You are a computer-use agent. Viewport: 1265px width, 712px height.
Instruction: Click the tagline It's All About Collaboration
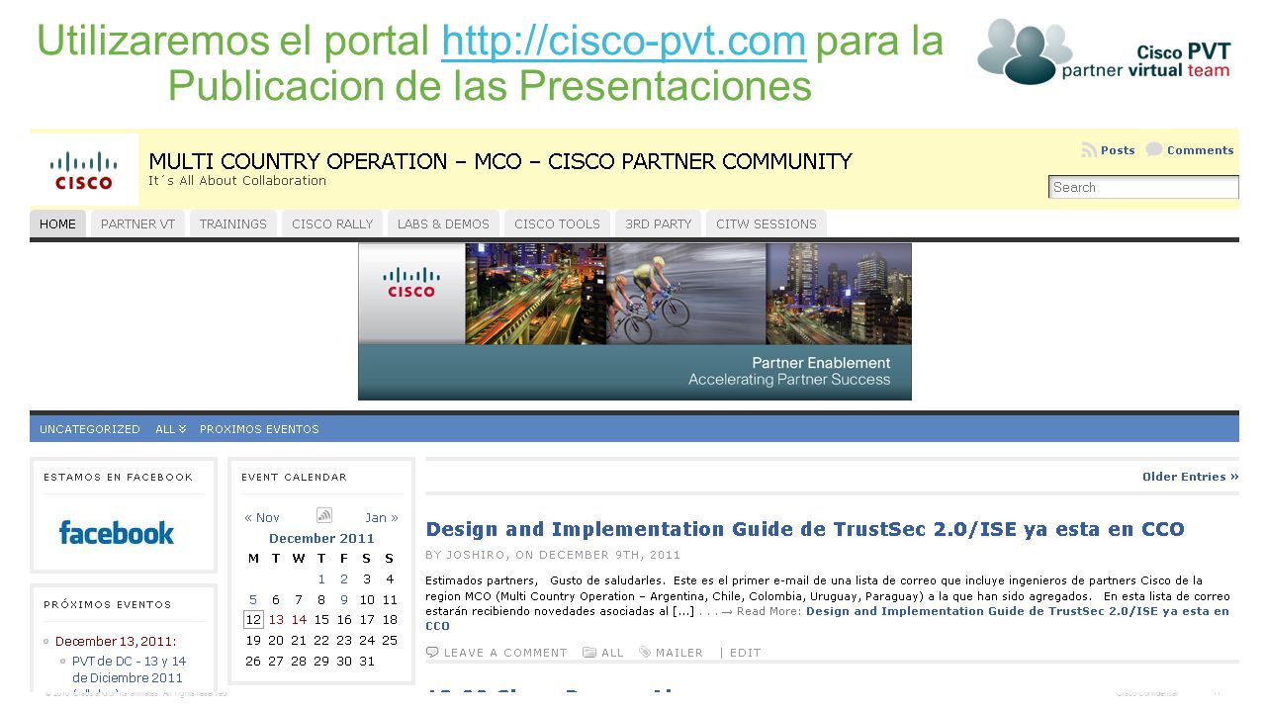coord(237,181)
